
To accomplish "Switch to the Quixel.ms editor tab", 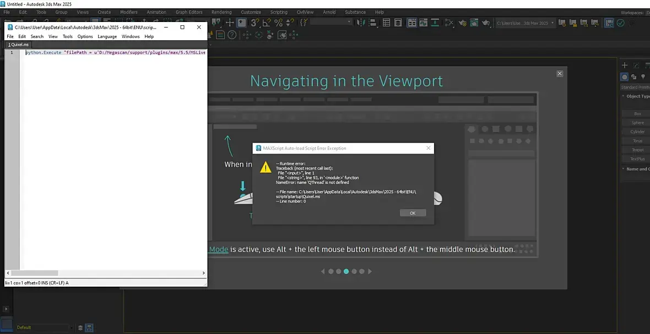I will coord(19,44).
